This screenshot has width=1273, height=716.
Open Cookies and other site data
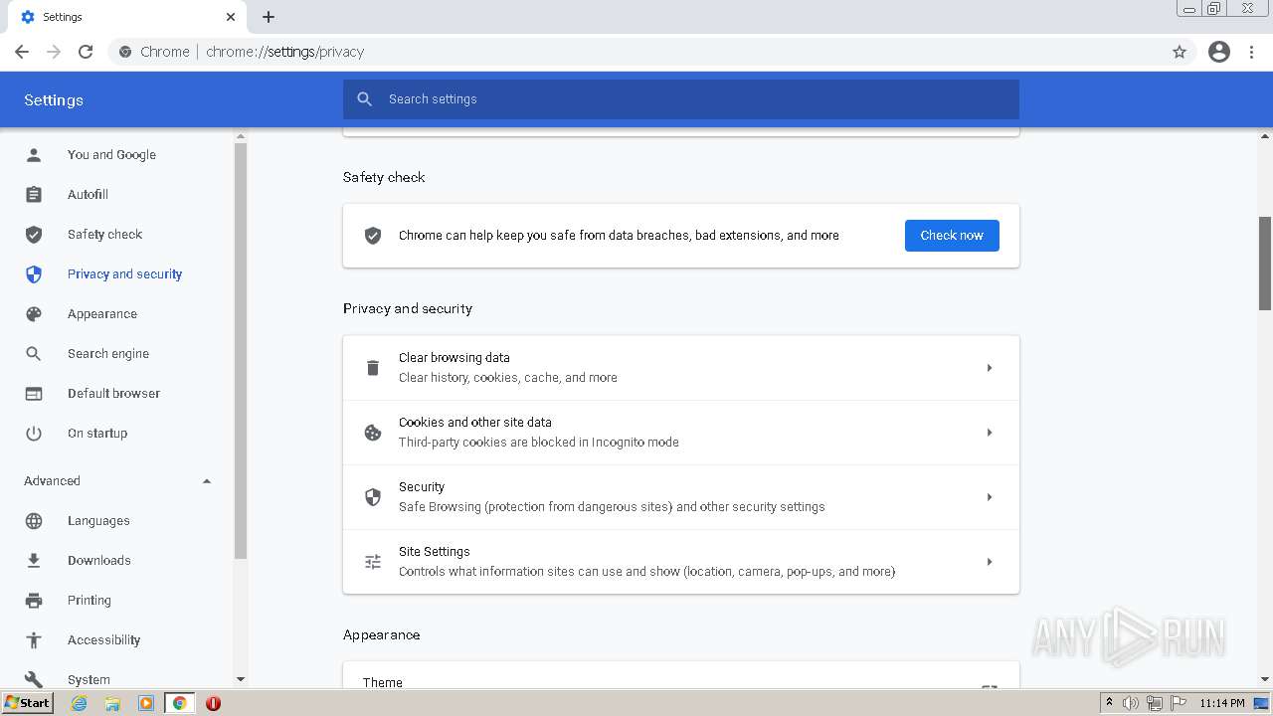click(x=681, y=433)
